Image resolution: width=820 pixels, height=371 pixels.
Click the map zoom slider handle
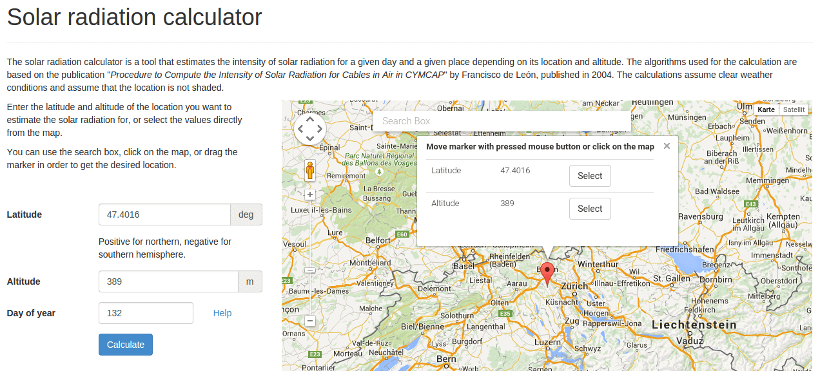coord(310,271)
